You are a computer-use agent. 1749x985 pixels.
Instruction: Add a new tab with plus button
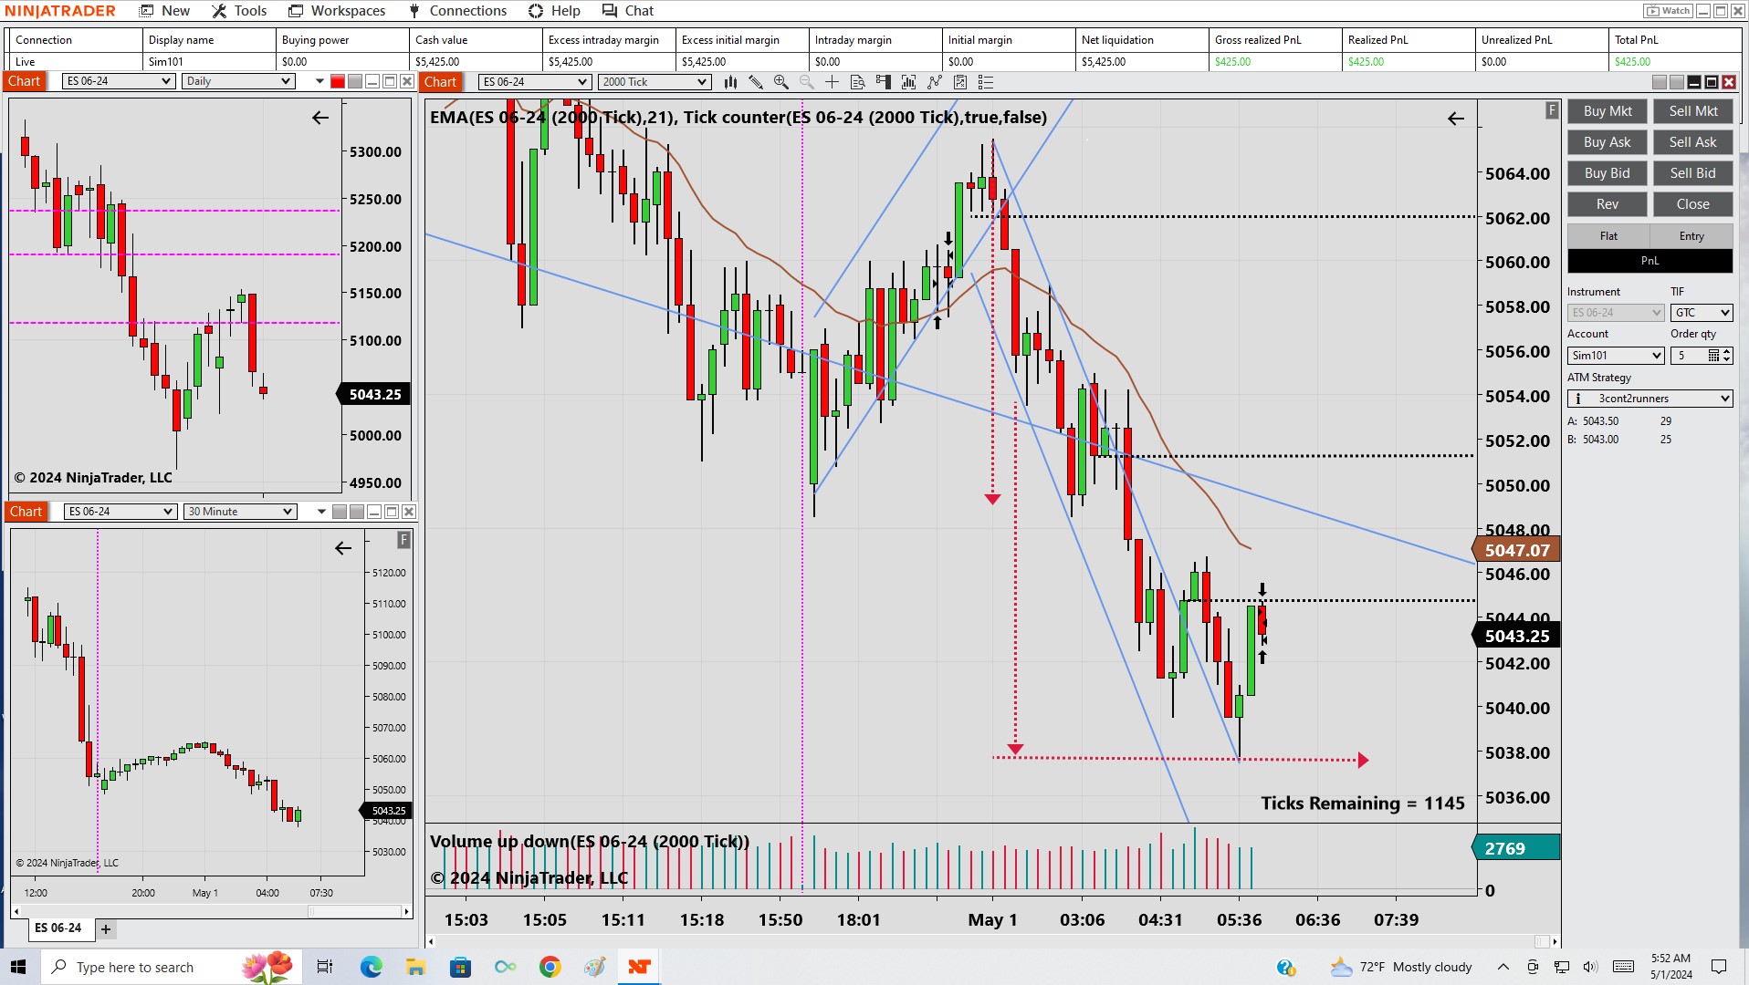pyautogui.click(x=106, y=929)
